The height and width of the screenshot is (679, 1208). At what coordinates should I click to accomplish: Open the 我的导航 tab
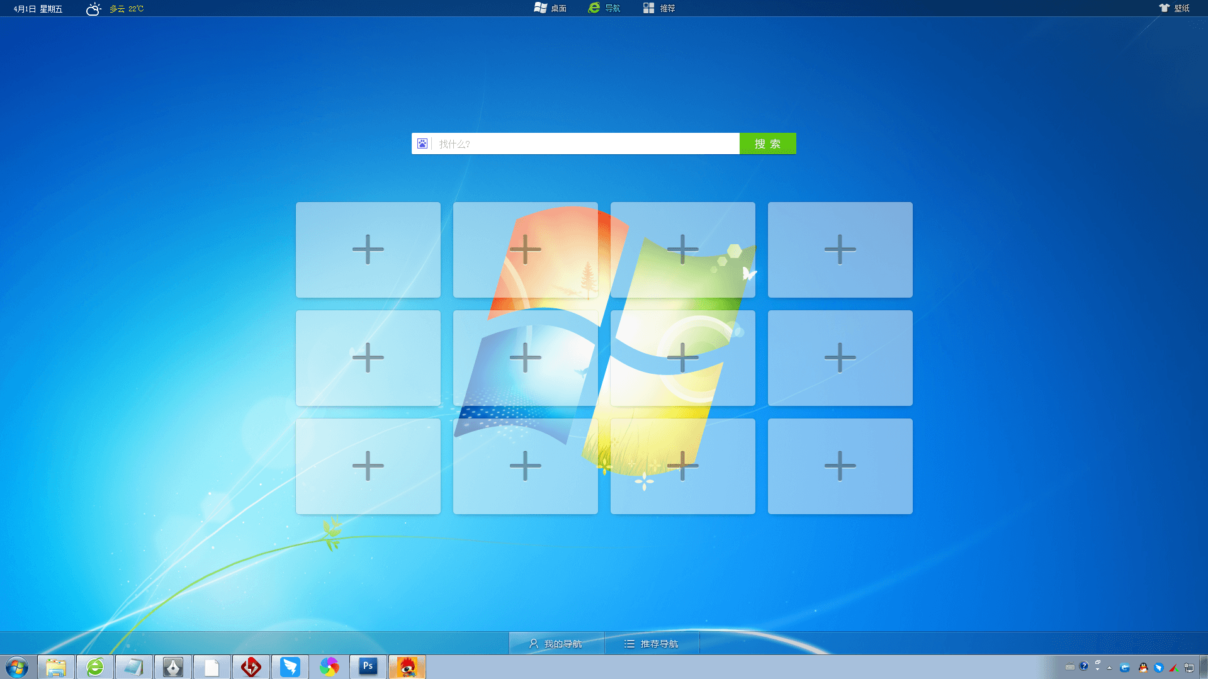556,643
